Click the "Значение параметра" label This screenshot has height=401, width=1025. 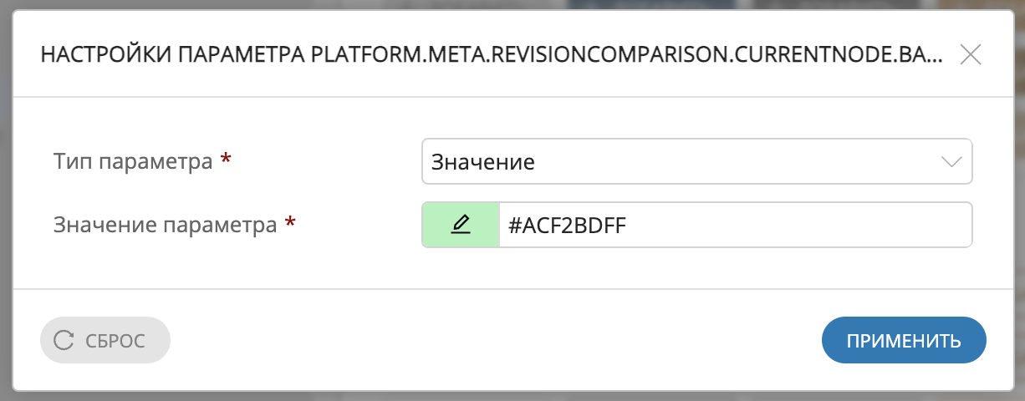(165, 225)
